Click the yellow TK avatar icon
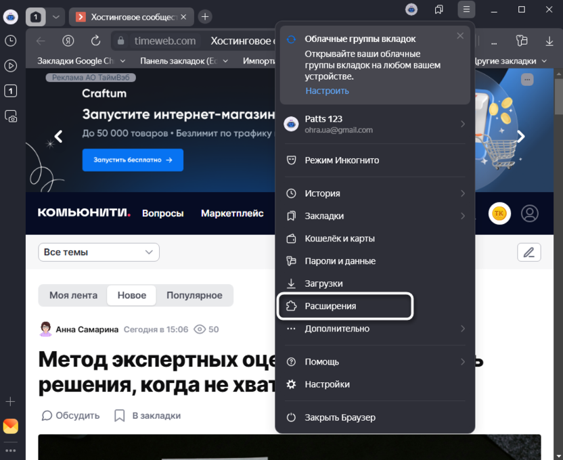 [499, 214]
